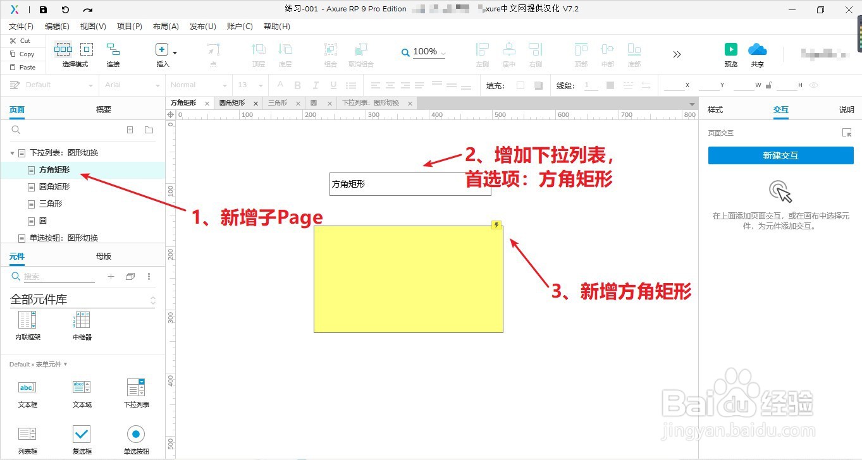This screenshot has height=460, width=862.
Task: Select the intersected selection mode icon
Action: pos(63,49)
